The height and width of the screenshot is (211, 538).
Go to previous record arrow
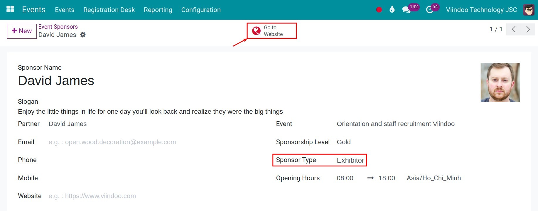click(x=514, y=29)
